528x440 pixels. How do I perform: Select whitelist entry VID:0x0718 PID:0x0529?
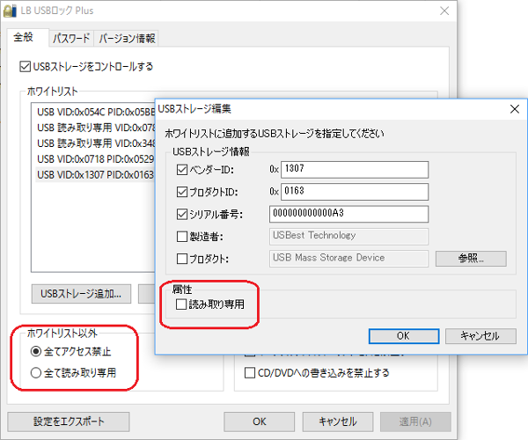point(96,159)
